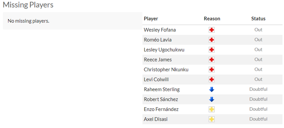
Task: Click Levi Colwill's red injury icon
Action: tap(212, 80)
